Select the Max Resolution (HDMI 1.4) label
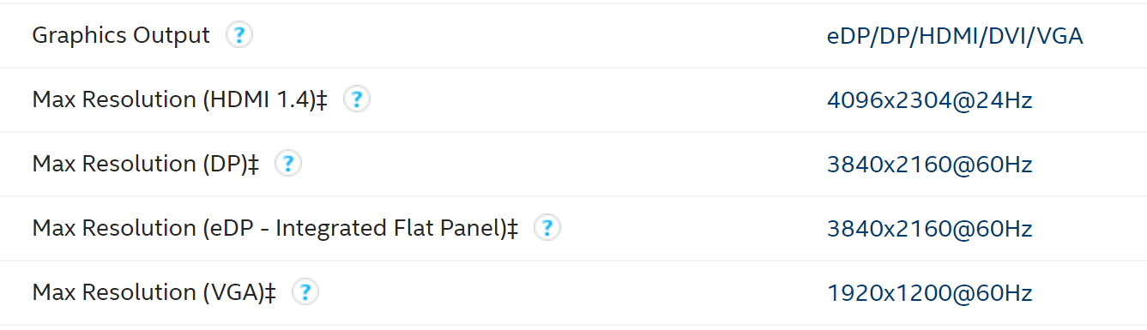This screenshot has width=1147, height=330. tap(174, 99)
